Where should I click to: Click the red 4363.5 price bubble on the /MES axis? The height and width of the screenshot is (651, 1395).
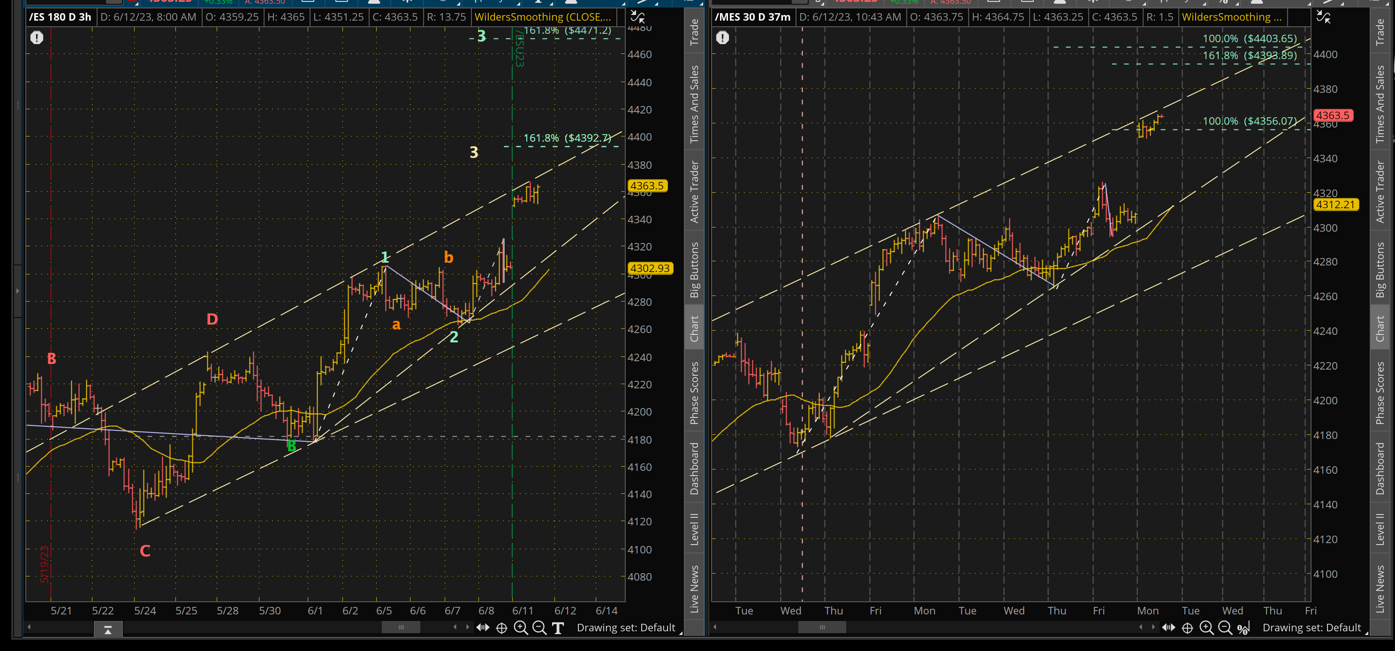coord(1333,115)
